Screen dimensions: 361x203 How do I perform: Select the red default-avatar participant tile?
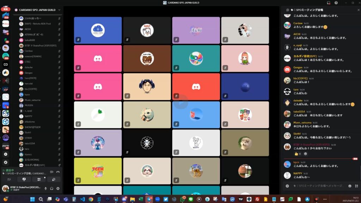196,87
